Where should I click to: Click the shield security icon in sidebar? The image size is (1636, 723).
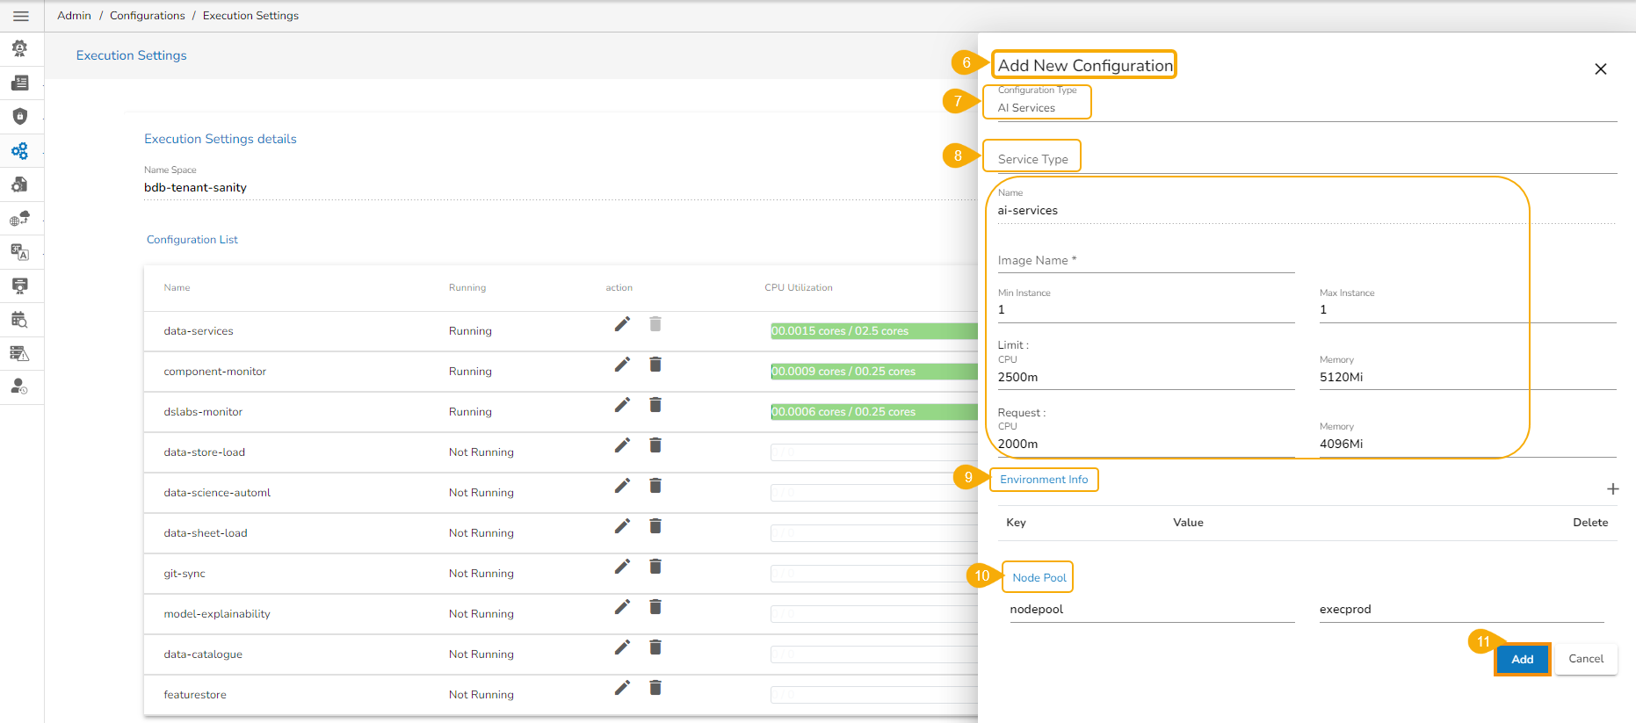[x=20, y=116]
